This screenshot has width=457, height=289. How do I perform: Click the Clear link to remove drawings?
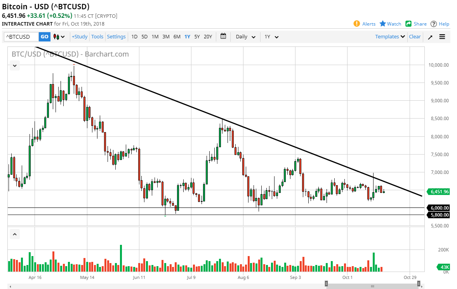(x=415, y=36)
